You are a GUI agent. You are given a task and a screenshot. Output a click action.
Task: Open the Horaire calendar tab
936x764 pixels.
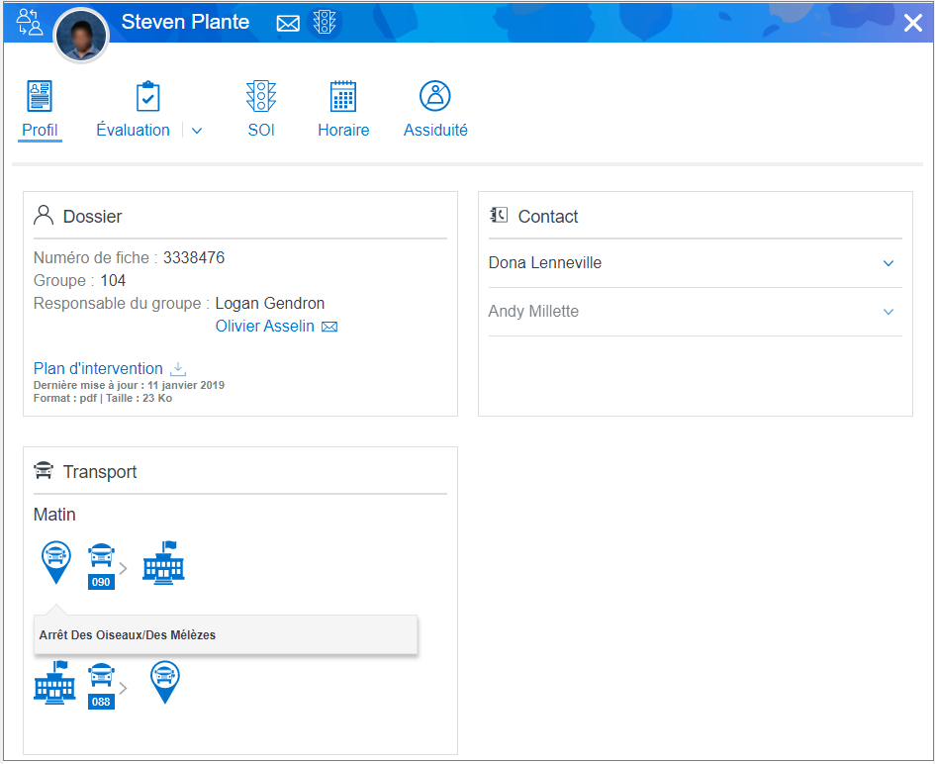pos(343,111)
